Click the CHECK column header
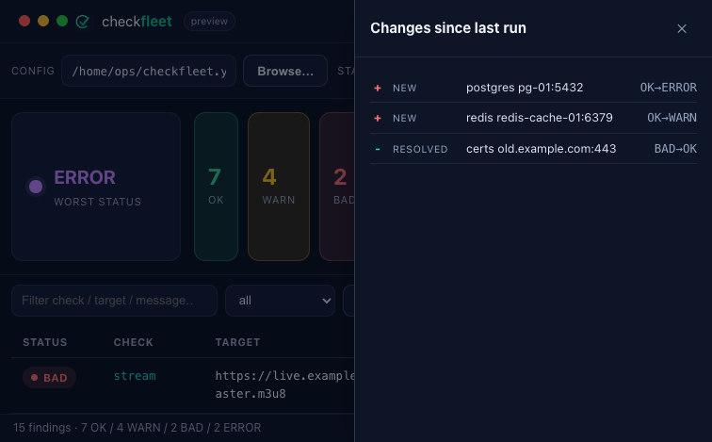The width and height of the screenshot is (712, 442). (133, 342)
